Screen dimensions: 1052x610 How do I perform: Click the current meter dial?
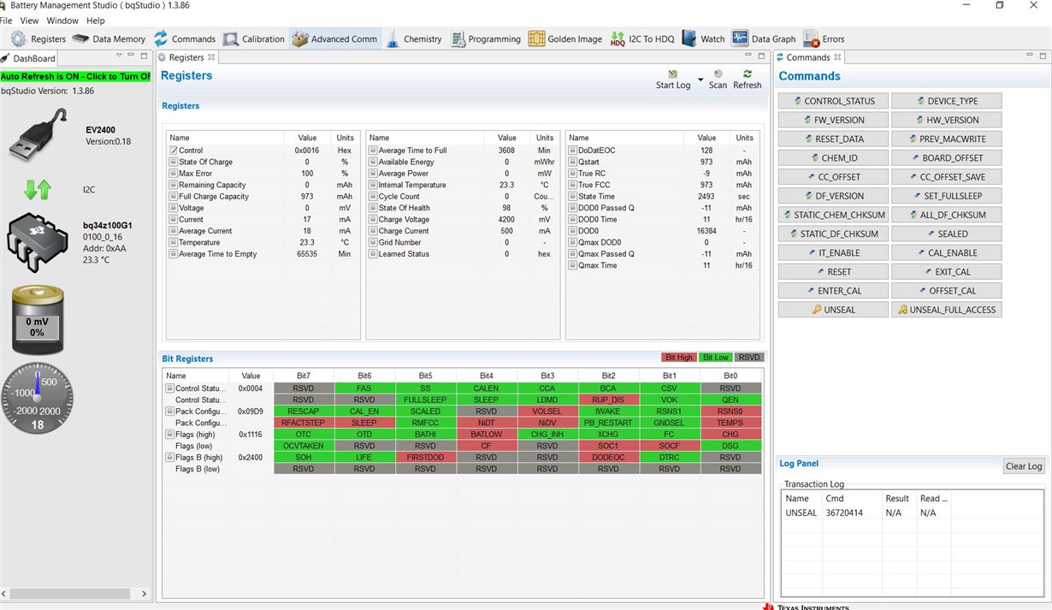(37, 399)
